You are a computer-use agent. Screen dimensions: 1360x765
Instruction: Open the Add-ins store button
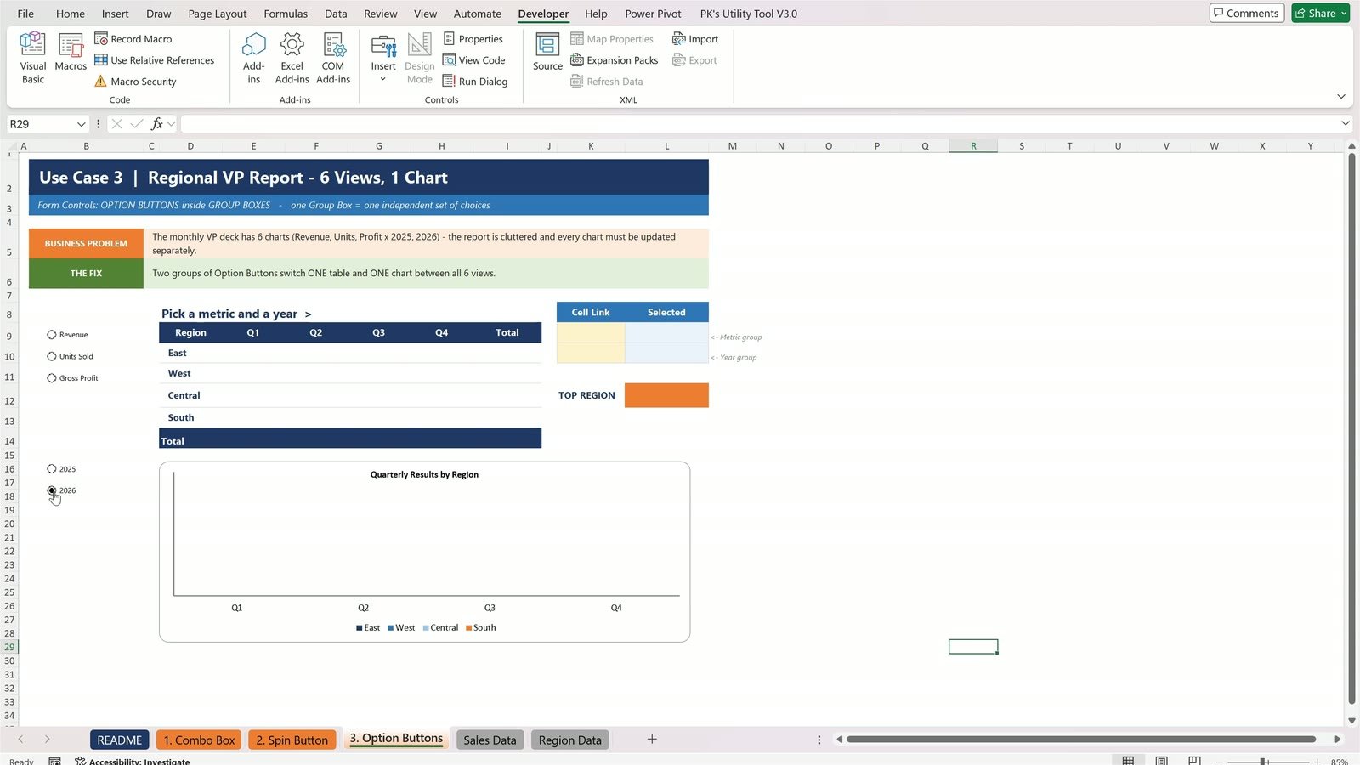click(x=253, y=58)
